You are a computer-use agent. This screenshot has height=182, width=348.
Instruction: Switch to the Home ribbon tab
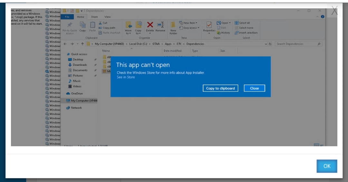[x=80, y=17]
